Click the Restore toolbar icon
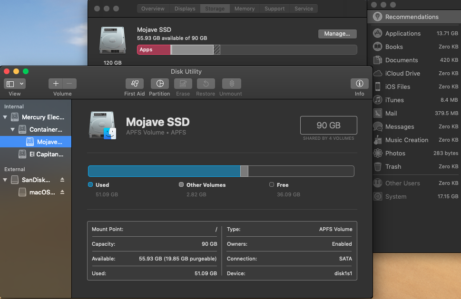Screen dimensions: 461x299 coord(206,84)
